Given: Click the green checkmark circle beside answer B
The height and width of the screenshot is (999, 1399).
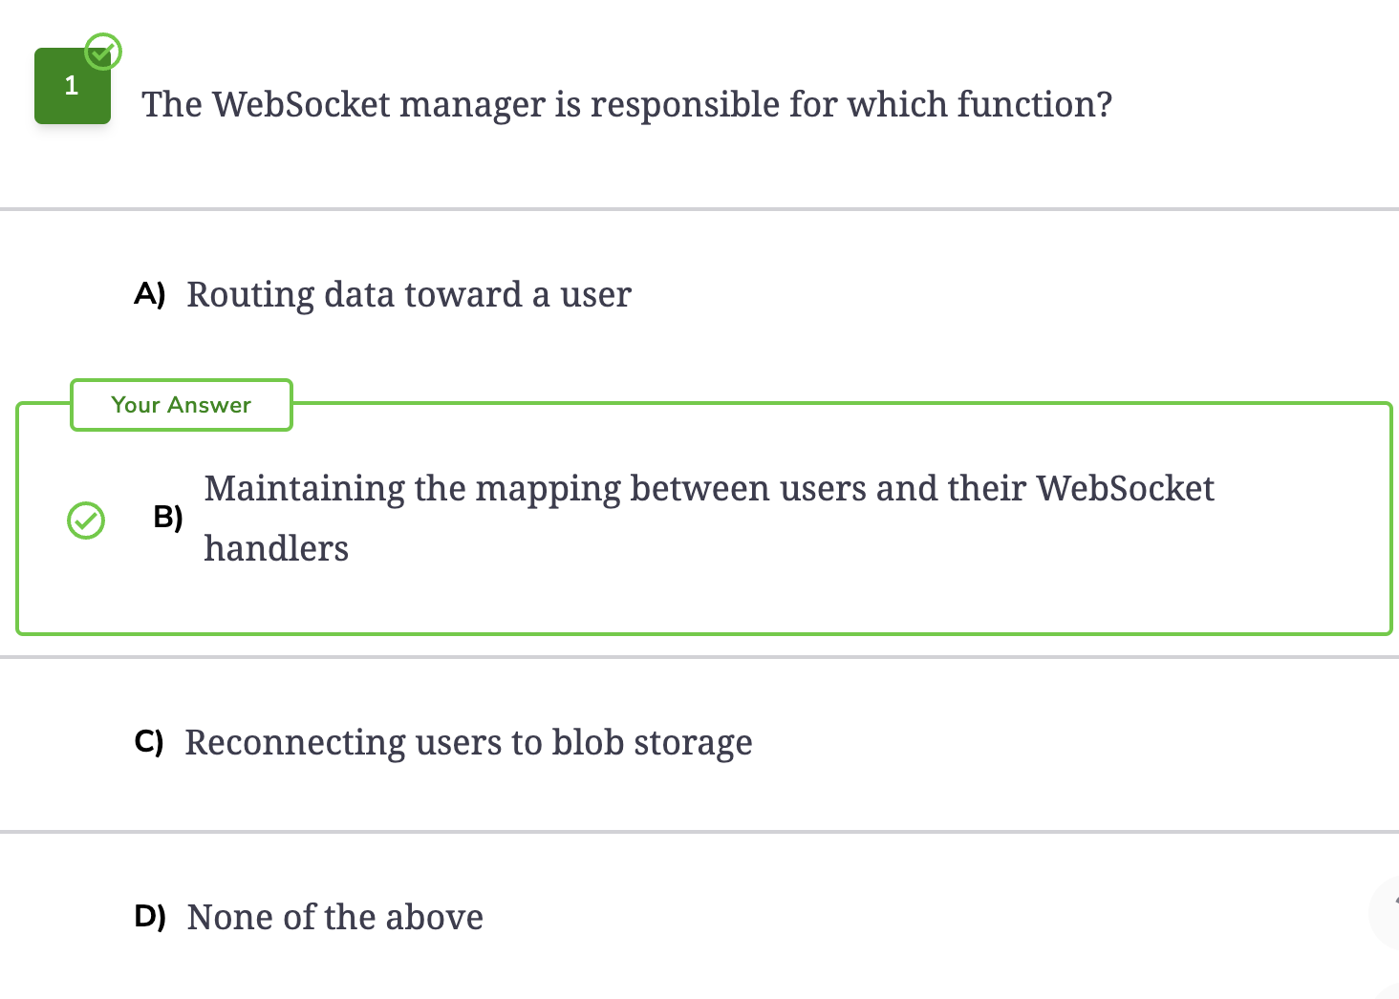Looking at the screenshot, I should pyautogui.click(x=86, y=521).
